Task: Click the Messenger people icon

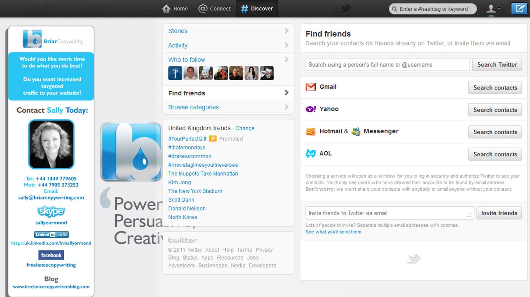Action: [356, 131]
